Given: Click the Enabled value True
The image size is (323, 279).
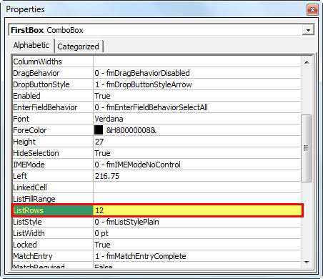Looking at the screenshot, I should (x=102, y=96).
